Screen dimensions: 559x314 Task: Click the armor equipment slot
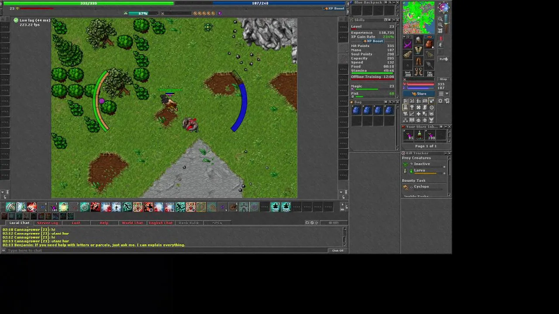(418, 50)
